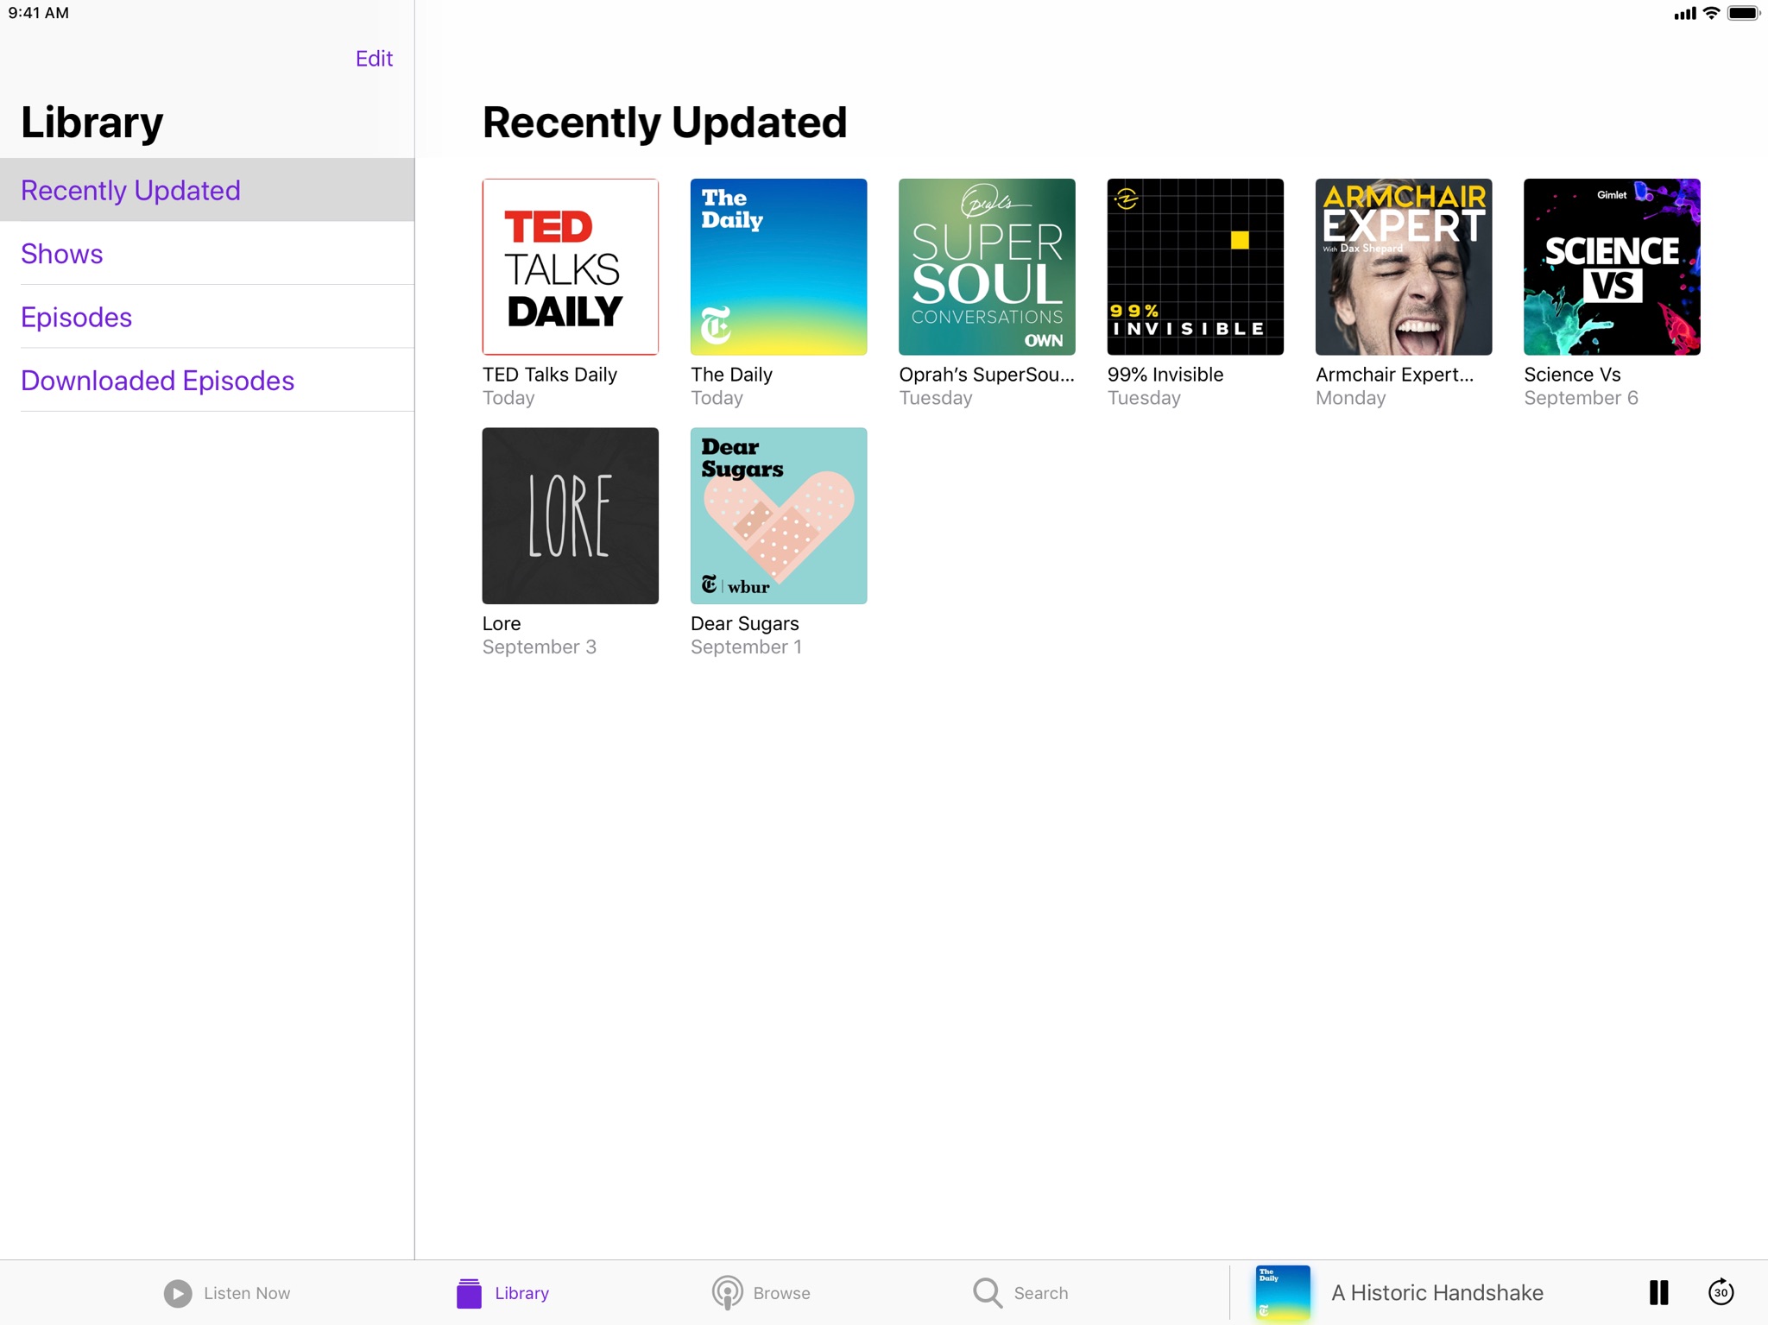
Task: Switch to the Listen Now tab
Action: click(227, 1293)
